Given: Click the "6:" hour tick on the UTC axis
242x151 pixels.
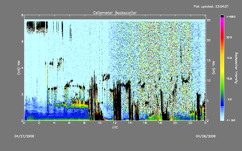Looking at the screenshot, I should click(x=70, y=123).
